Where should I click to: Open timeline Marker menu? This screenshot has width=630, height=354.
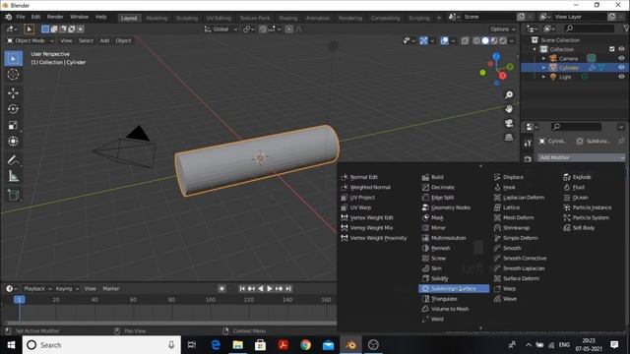[x=111, y=288]
